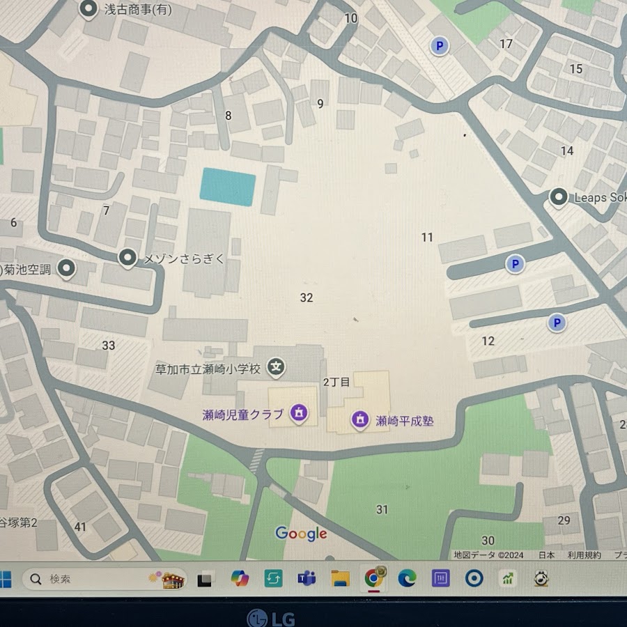Open the Windows Start menu

click(x=5, y=579)
